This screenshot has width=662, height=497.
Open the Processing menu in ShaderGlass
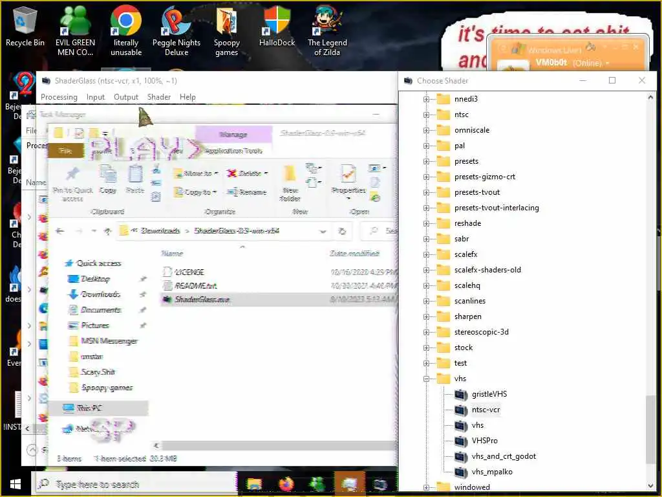tap(59, 97)
